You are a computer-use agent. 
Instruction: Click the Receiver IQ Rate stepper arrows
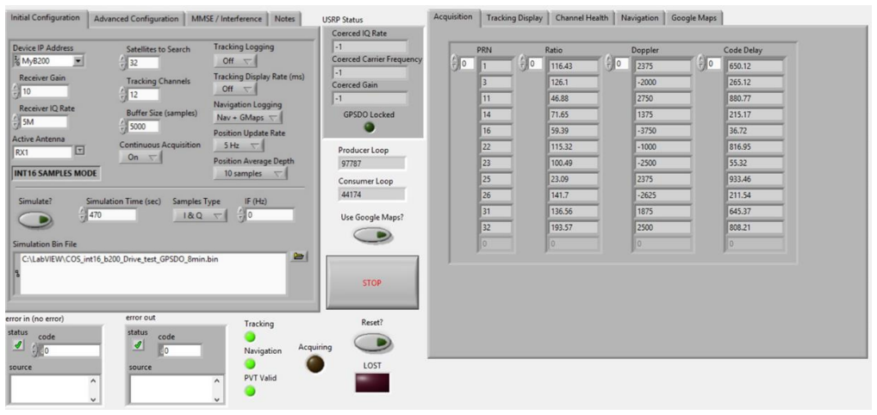16,122
